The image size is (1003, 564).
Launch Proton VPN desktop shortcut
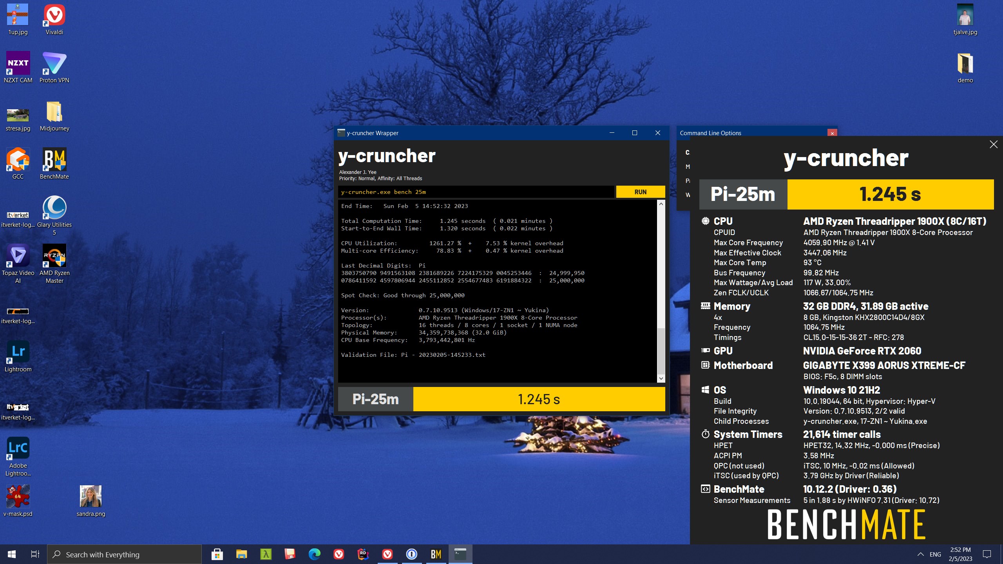[x=54, y=67]
